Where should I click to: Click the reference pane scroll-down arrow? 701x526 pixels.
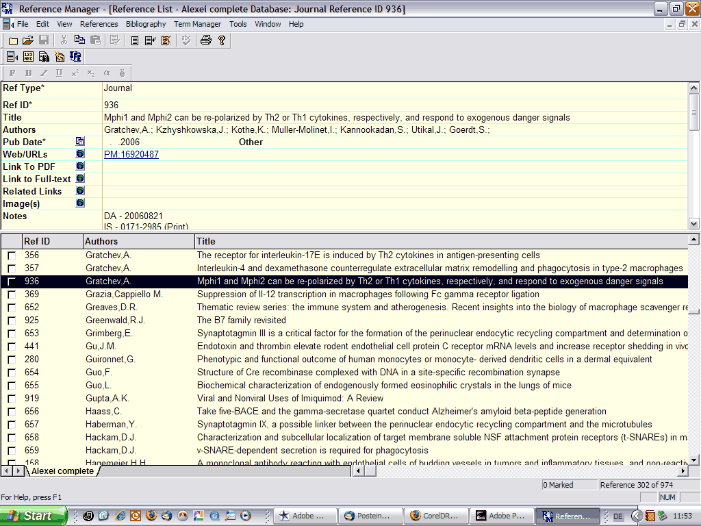click(693, 224)
